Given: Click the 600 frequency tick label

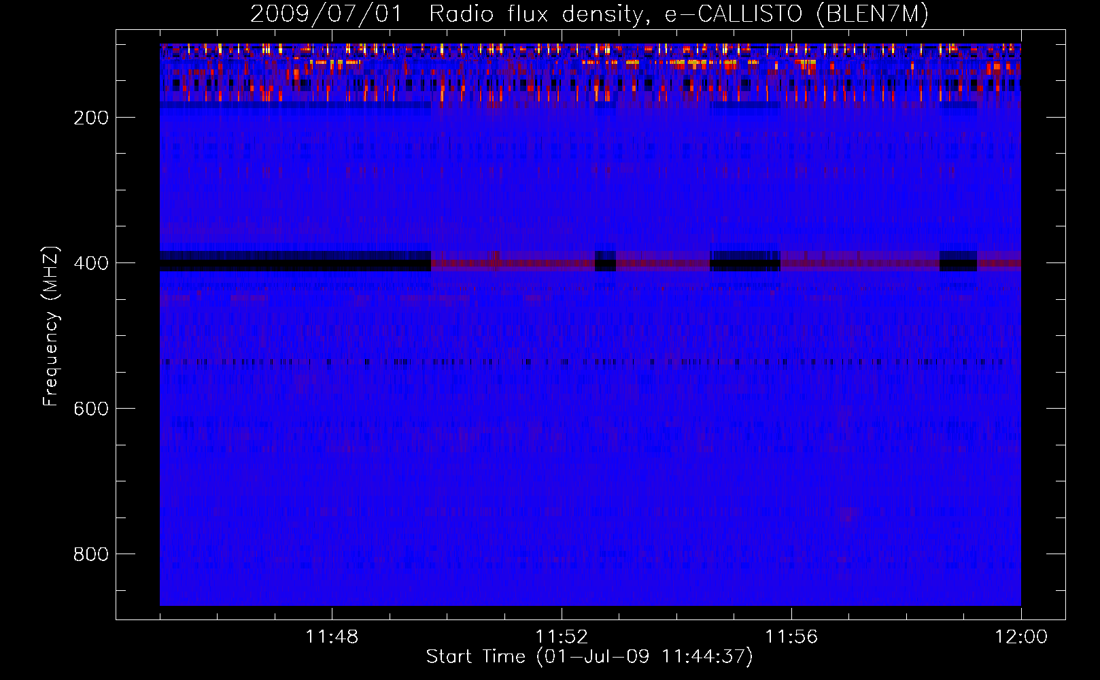Looking at the screenshot, I should tap(91, 409).
